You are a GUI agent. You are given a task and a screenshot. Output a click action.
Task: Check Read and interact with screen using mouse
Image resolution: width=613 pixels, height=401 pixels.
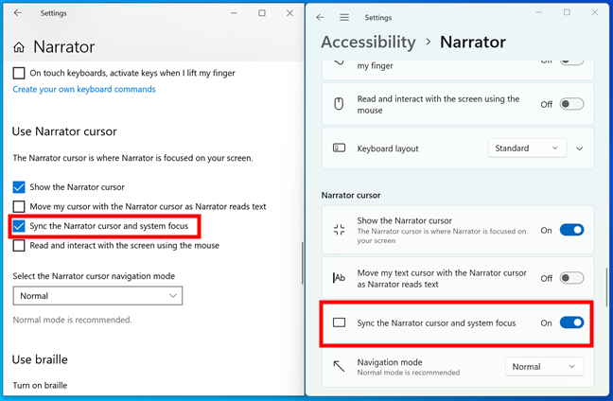click(x=19, y=246)
